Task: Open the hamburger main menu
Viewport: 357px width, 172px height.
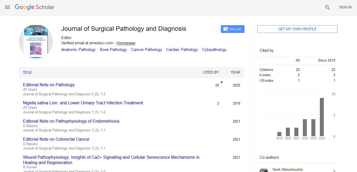Action: coord(7,7)
